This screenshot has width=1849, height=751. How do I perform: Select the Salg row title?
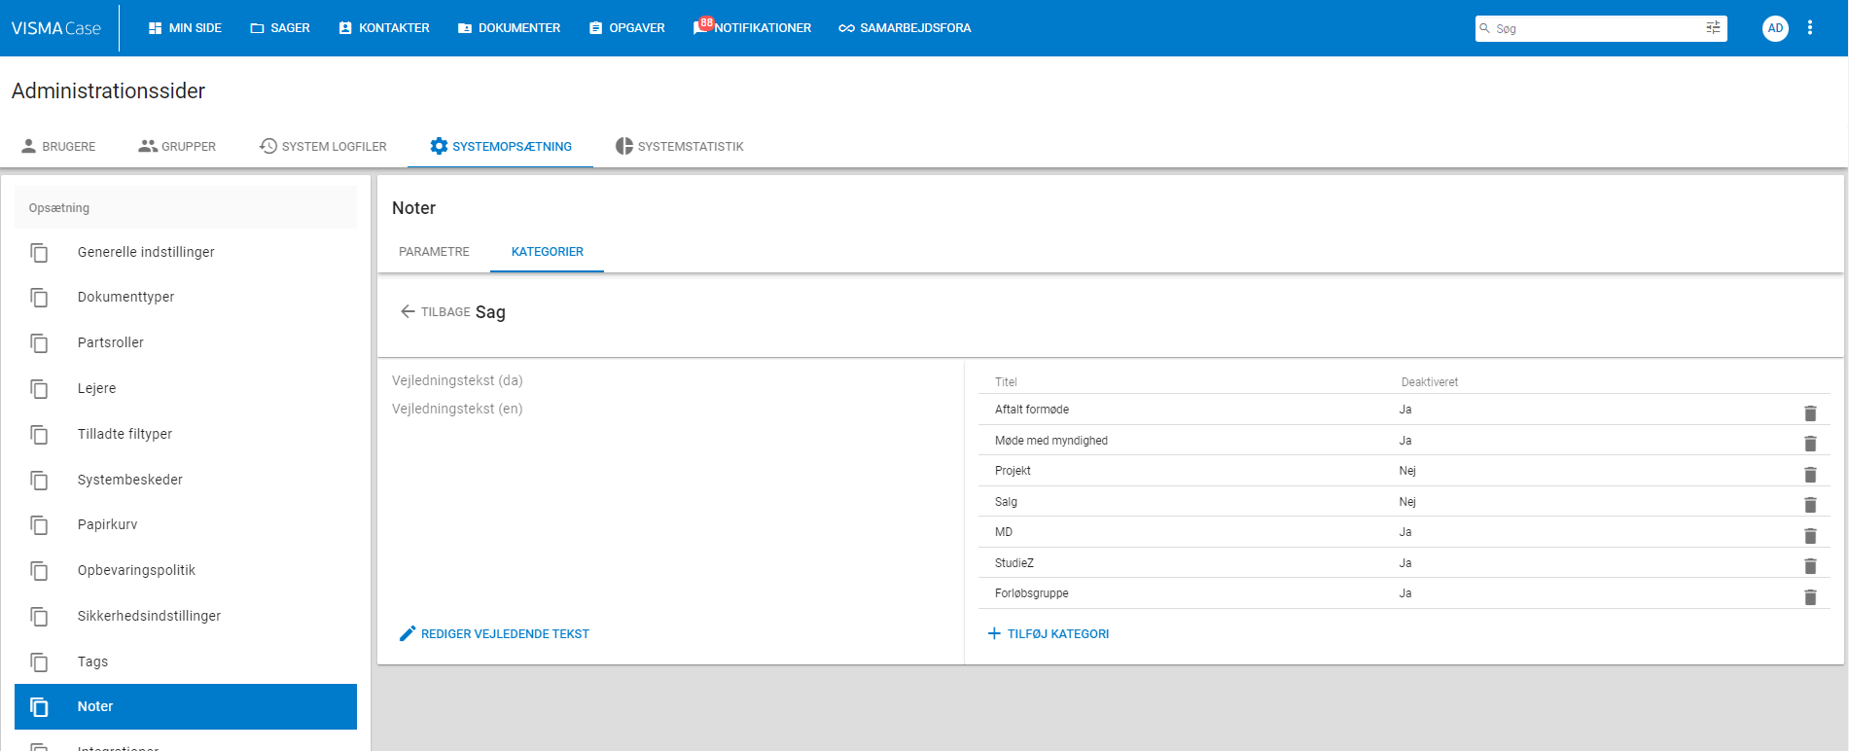[1006, 502]
